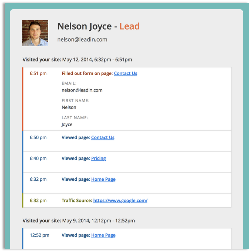
Task: Click the 12:52 pm timestamp
Action: (x=39, y=235)
